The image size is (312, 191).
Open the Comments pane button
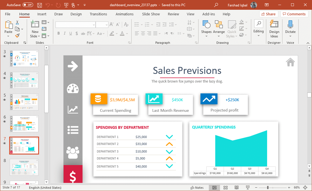pyautogui.click(x=294, y=14)
